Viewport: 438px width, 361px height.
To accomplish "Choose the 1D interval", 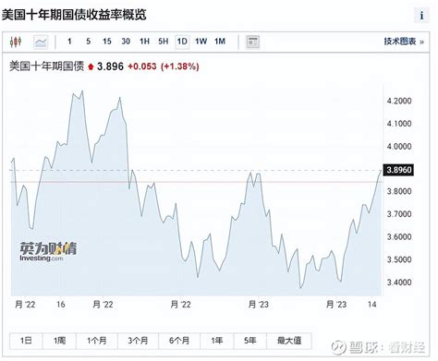I will click(x=182, y=42).
